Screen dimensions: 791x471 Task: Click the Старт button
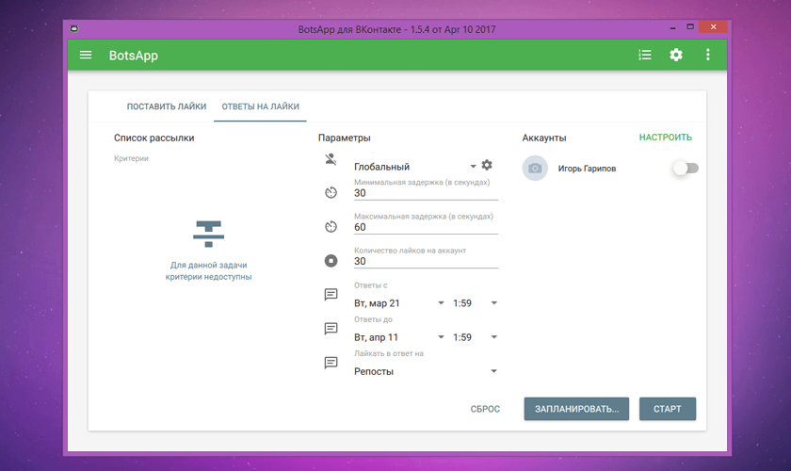668,409
